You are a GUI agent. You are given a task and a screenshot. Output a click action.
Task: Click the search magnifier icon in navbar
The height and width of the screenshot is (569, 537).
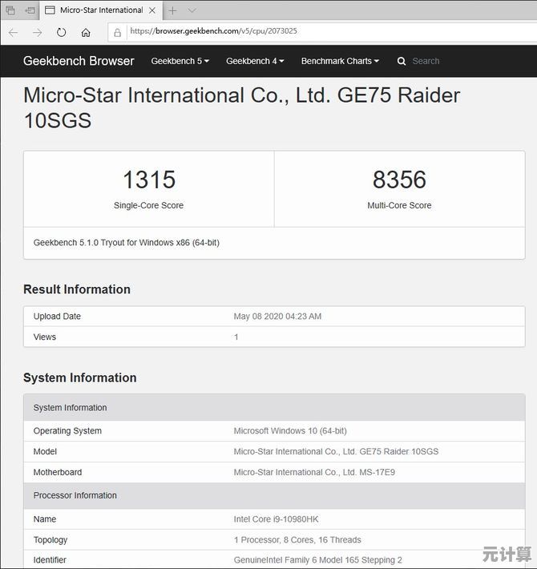pyautogui.click(x=402, y=61)
